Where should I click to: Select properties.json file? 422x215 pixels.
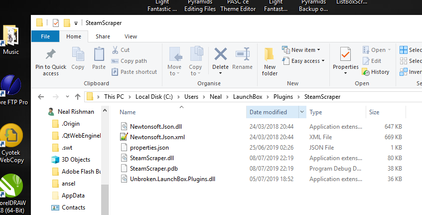tap(149, 148)
